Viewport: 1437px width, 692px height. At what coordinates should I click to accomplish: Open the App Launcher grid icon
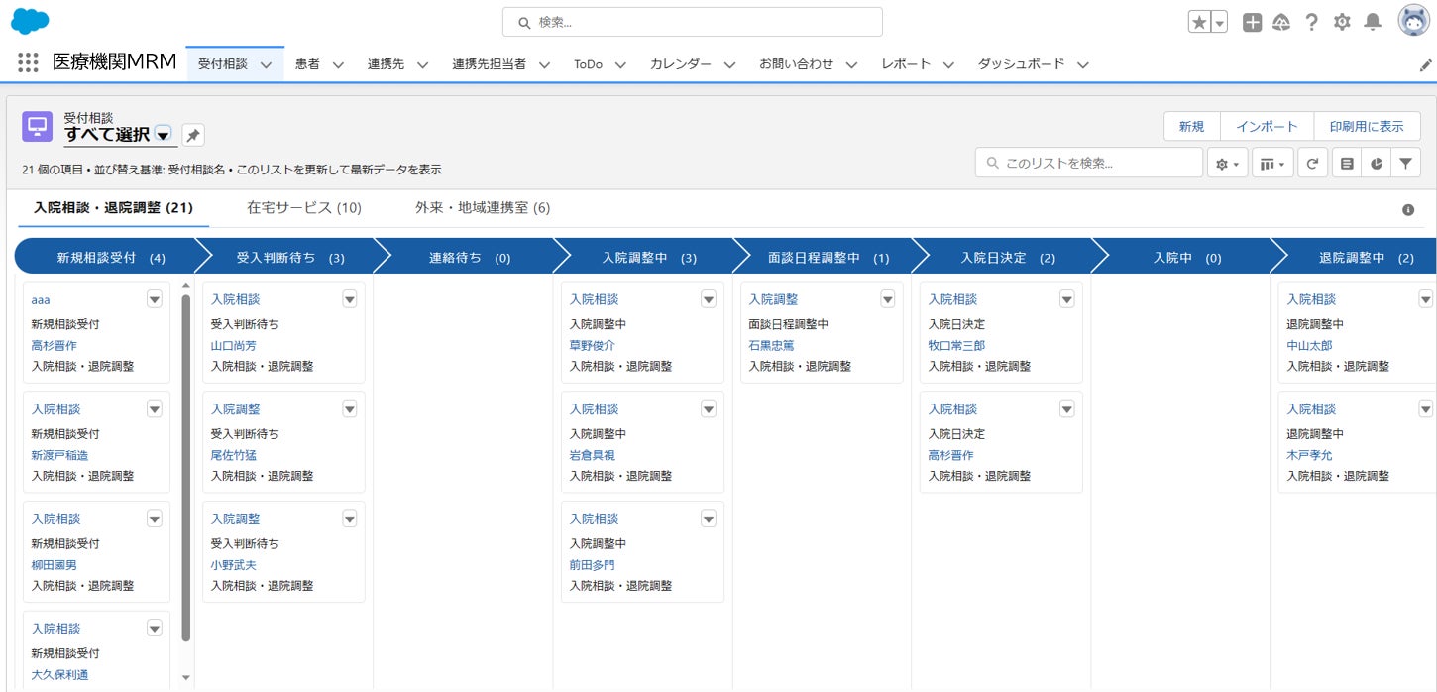coord(28,62)
